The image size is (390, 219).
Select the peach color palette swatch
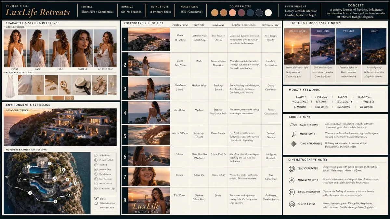point(232,13)
